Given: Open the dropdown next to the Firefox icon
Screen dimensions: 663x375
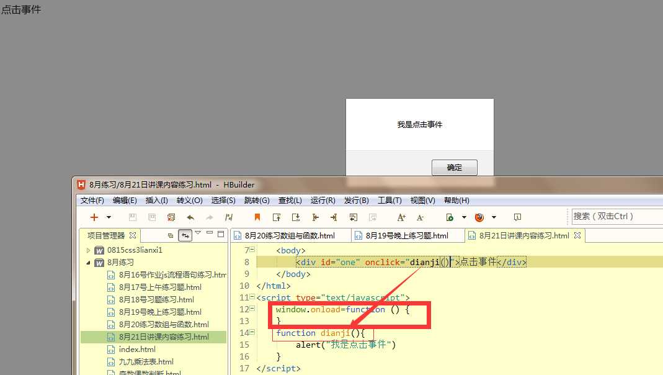Looking at the screenshot, I should click(x=494, y=217).
